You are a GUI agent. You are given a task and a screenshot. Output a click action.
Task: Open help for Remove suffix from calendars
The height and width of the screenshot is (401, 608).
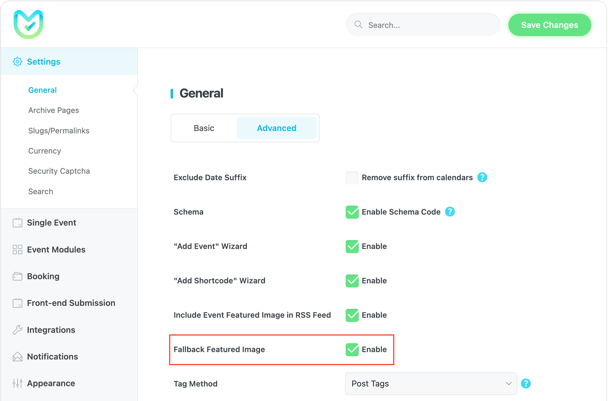coord(482,177)
